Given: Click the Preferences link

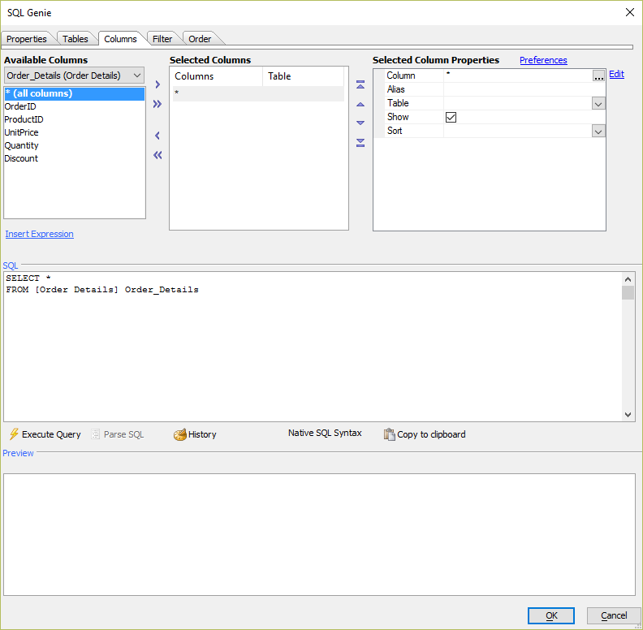Looking at the screenshot, I should point(543,60).
